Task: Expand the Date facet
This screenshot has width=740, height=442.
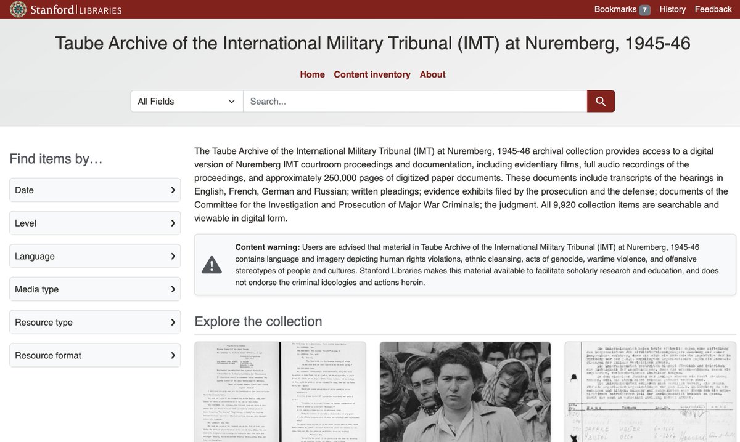Action: tap(95, 190)
